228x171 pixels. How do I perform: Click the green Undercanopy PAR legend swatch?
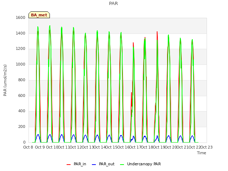(122, 165)
